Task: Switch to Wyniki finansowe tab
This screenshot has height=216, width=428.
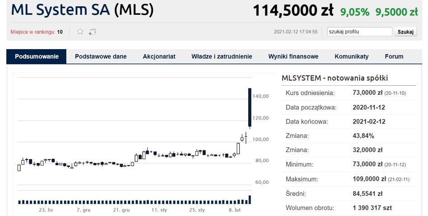Action: click(293, 56)
